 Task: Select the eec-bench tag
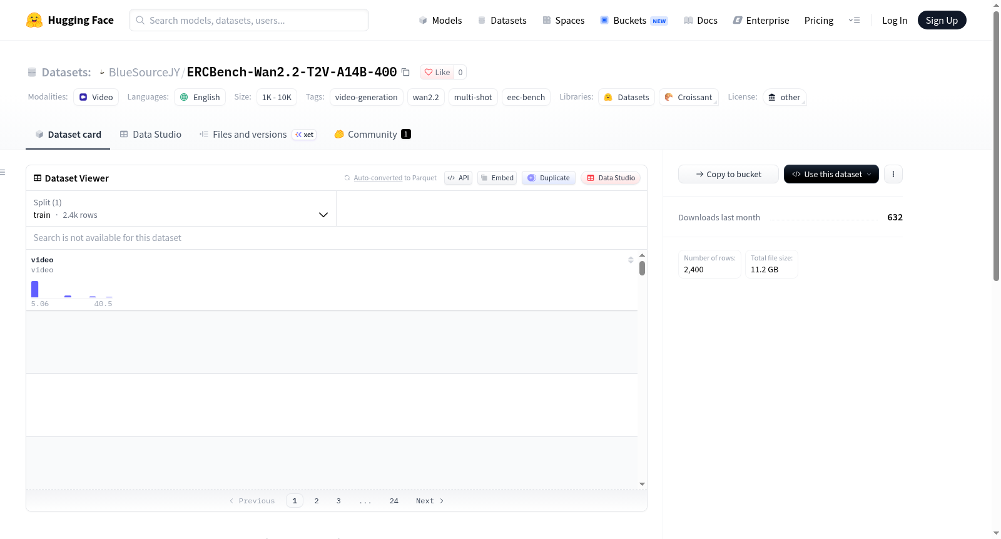coord(526,97)
